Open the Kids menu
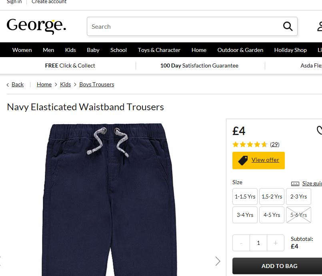 pyautogui.click(x=70, y=50)
